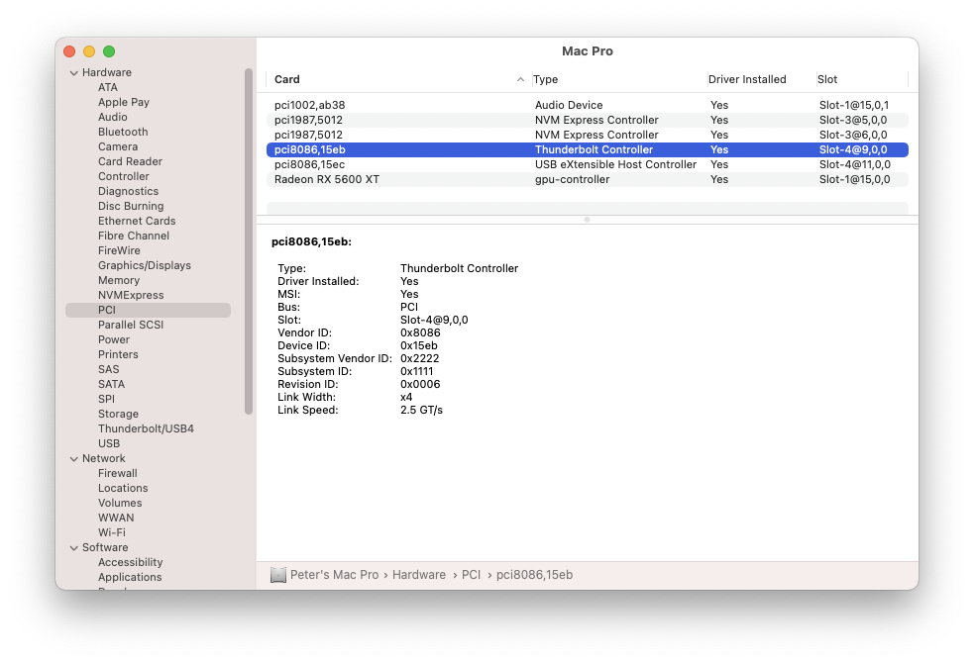This screenshot has width=974, height=663.
Task: Select pci8086,15eb Thunderbolt Controller row
Action: 587,150
